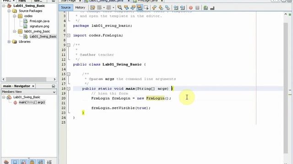Viewport: 293px width, 164px height.
Task: Click Shift Line Left icon
Action: click(176, 8)
